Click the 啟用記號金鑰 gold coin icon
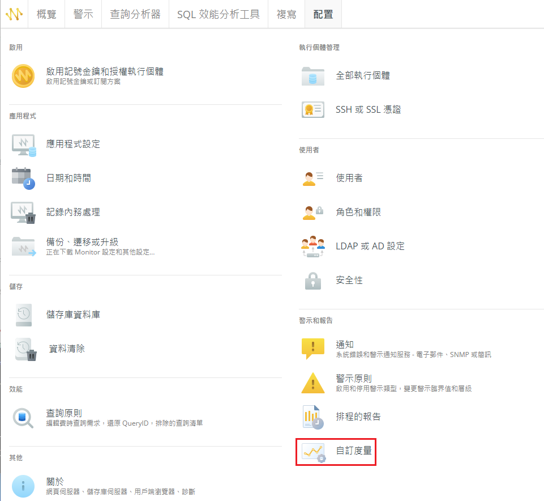This screenshot has width=544, height=501. (23, 76)
